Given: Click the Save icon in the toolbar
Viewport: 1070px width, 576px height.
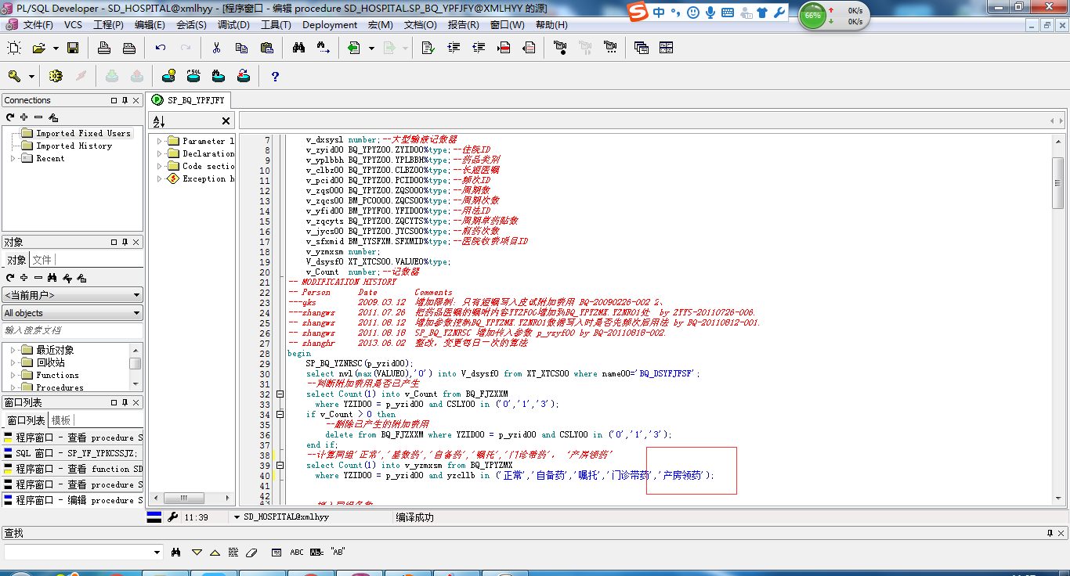Looking at the screenshot, I should click(73, 49).
